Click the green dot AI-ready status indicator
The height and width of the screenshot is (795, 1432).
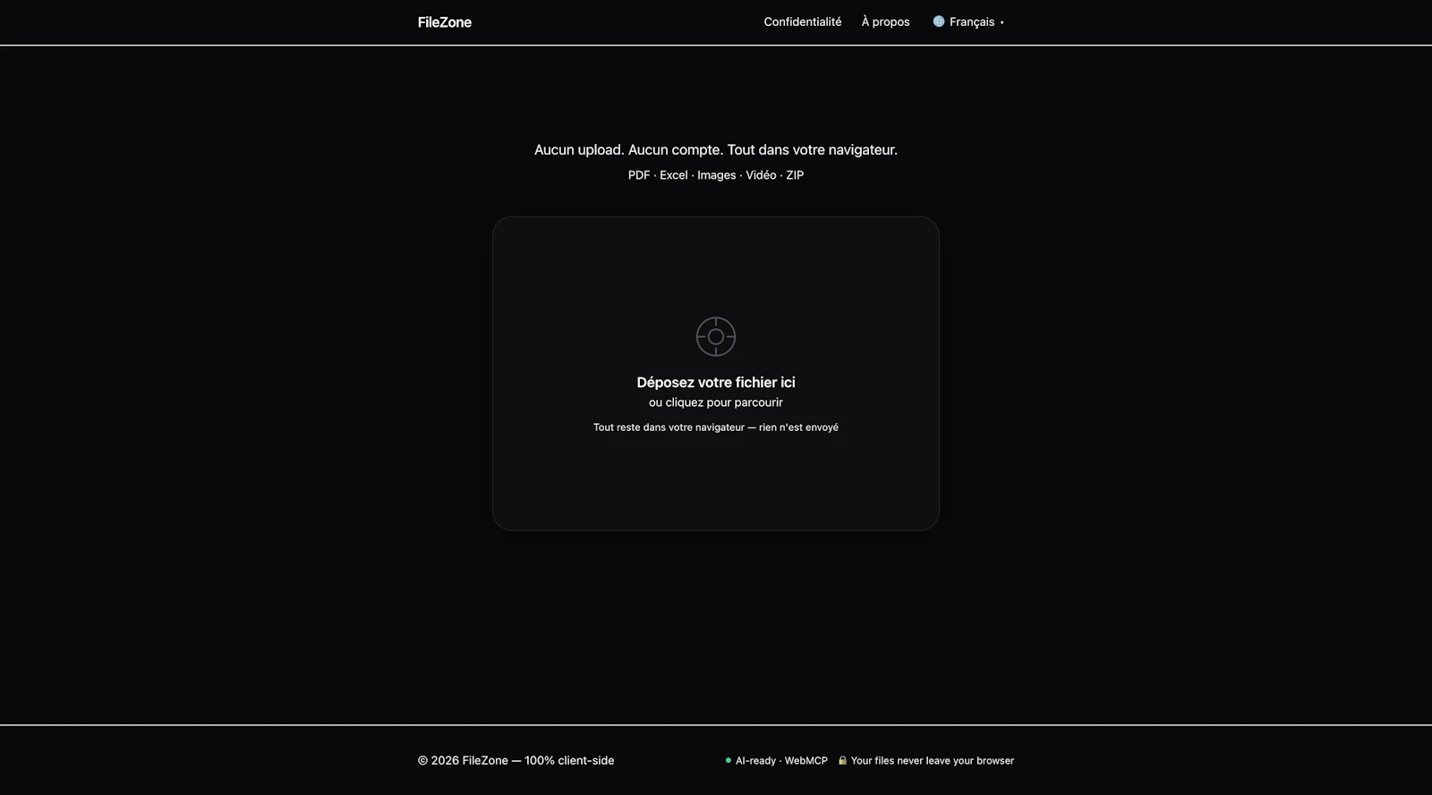coord(728,760)
